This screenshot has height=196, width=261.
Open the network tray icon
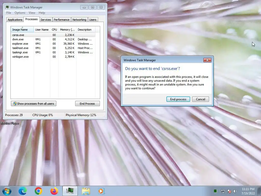tap(223, 191)
